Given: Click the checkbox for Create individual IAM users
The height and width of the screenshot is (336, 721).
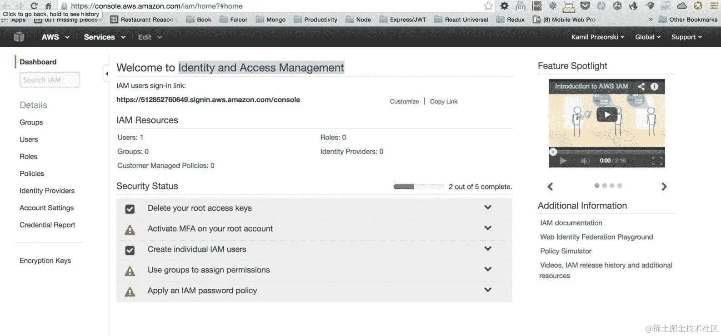Looking at the screenshot, I should click(x=130, y=250).
